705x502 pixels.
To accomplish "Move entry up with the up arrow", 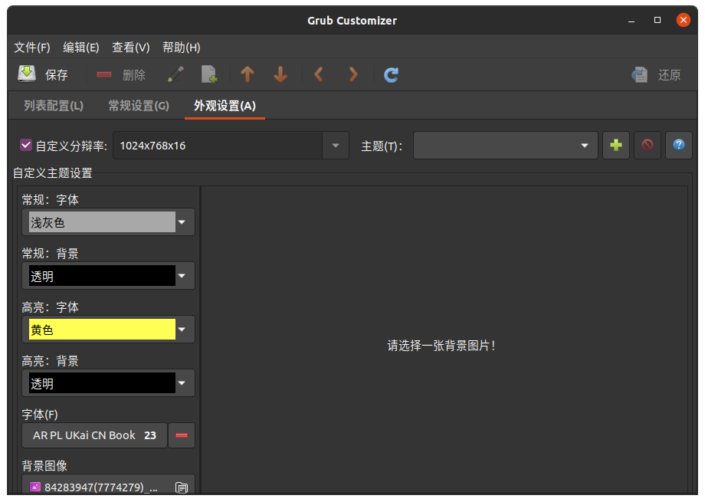I will click(x=248, y=74).
